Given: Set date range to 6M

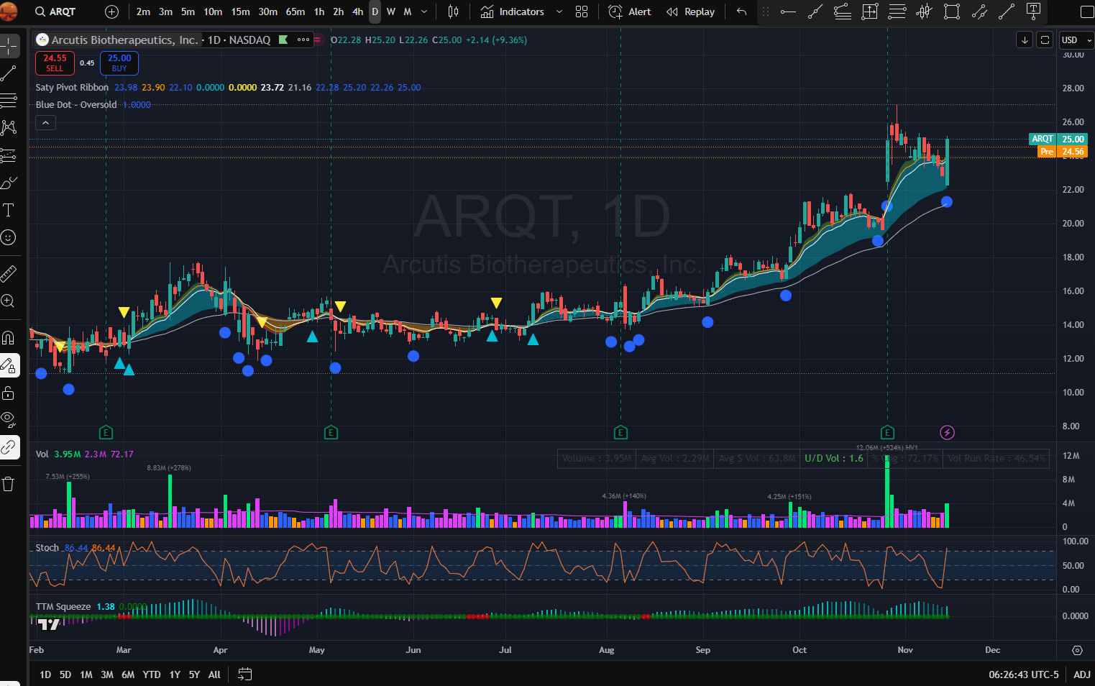Looking at the screenshot, I should tap(128, 674).
